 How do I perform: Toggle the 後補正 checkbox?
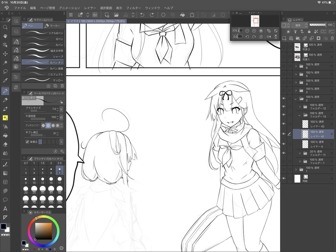click(x=27, y=142)
